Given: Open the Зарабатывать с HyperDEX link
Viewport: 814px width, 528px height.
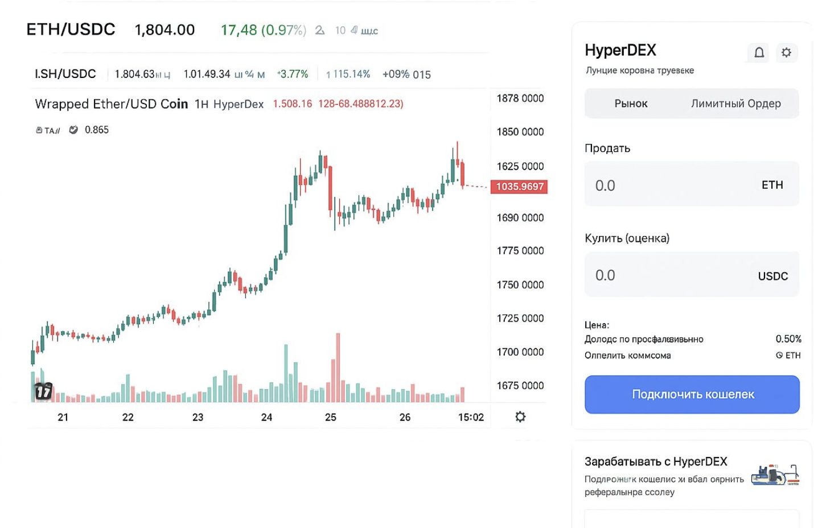Looking at the screenshot, I should point(656,461).
